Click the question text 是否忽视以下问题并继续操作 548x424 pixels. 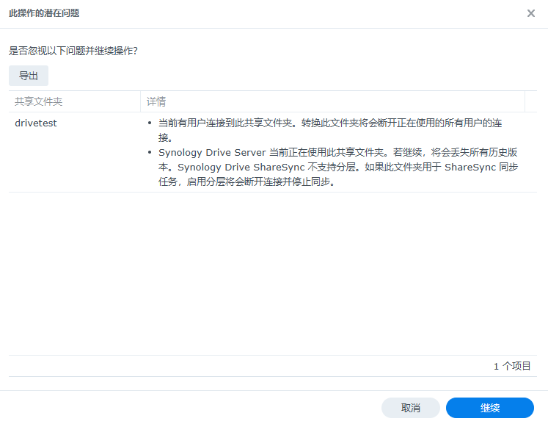[x=73, y=51]
